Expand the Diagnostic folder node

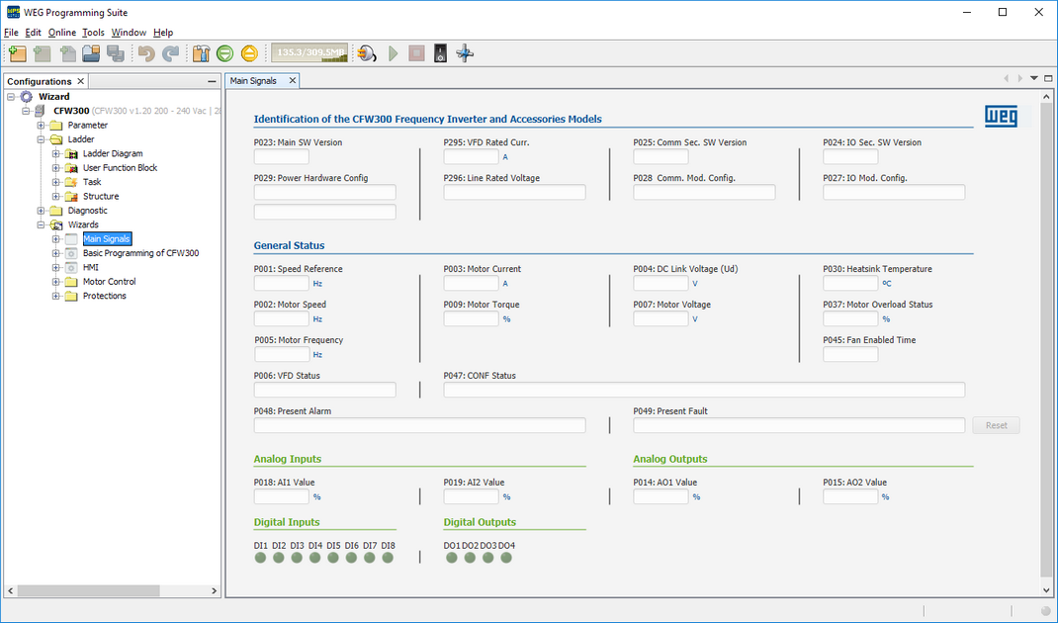tap(42, 211)
